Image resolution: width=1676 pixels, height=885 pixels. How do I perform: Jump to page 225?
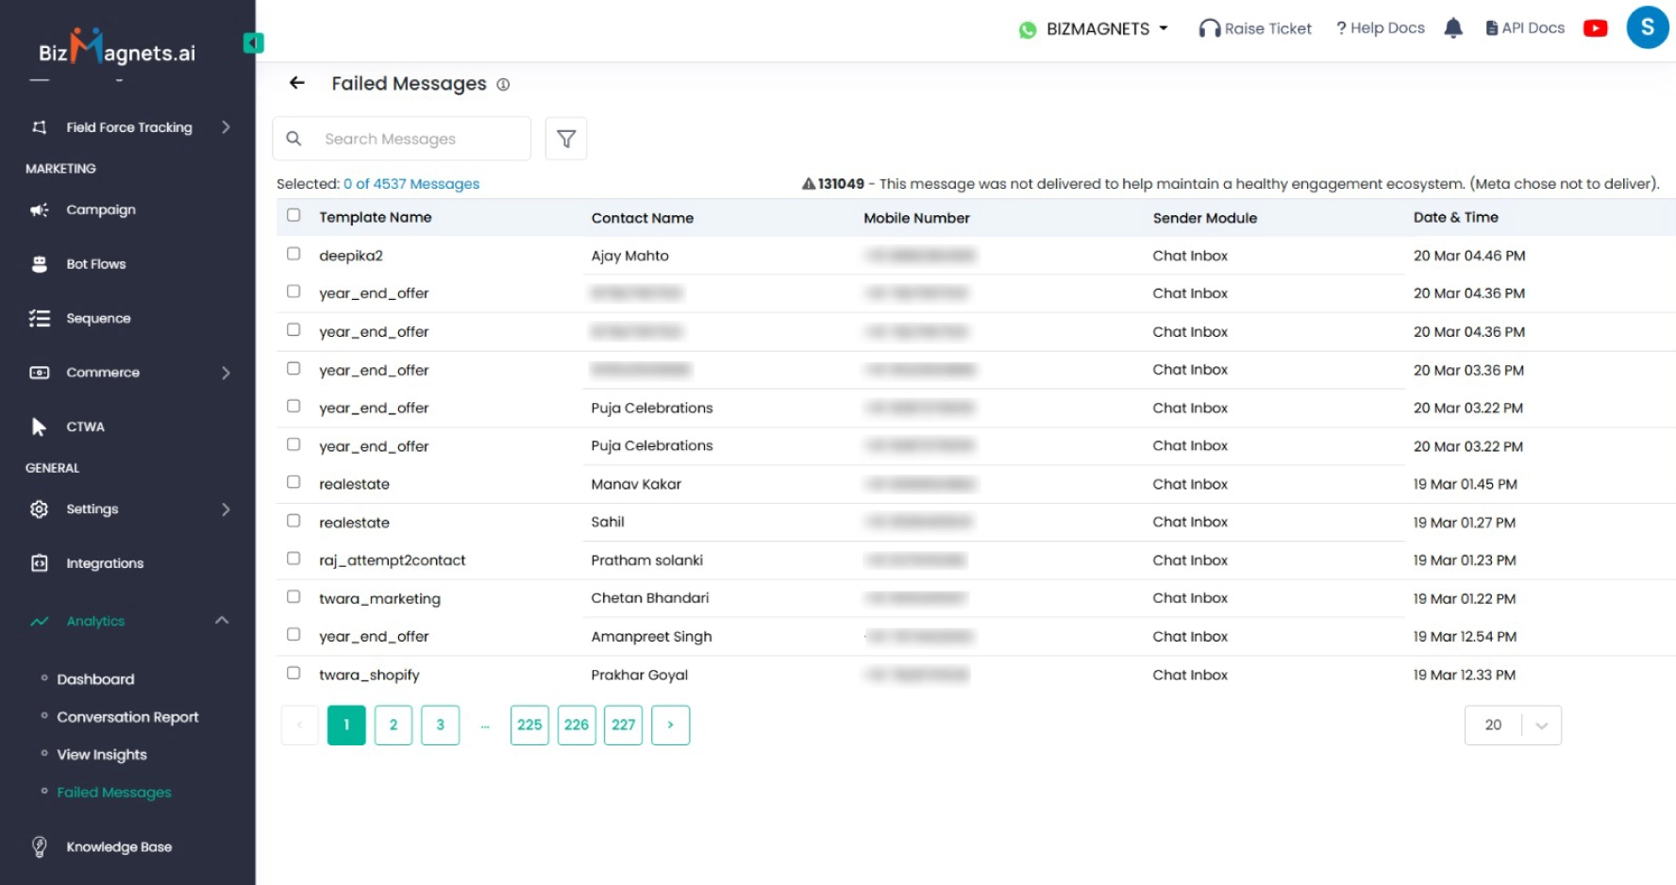(x=529, y=725)
